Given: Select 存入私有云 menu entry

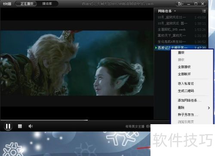Looking at the screenshot, I should pyautogui.click(x=186, y=83).
